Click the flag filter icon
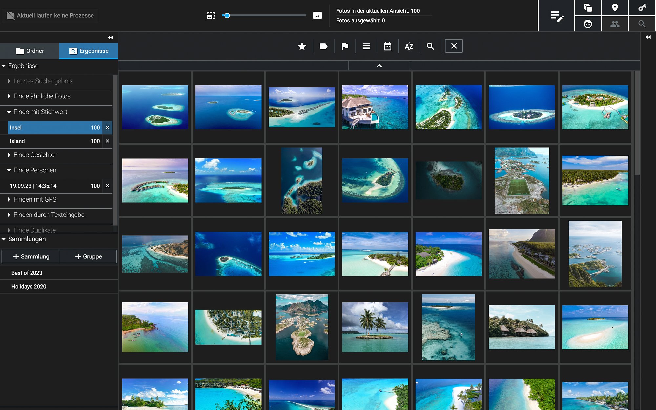This screenshot has width=656, height=410. 345,46
